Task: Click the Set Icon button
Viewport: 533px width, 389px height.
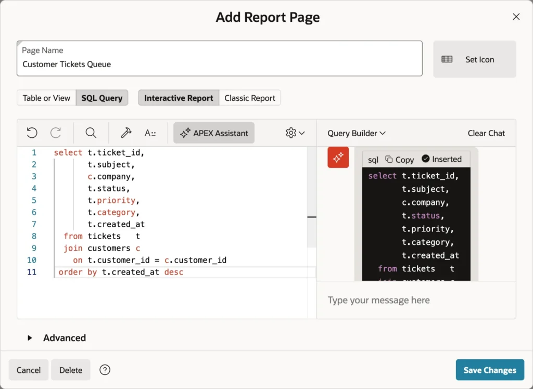Action: pos(475,59)
